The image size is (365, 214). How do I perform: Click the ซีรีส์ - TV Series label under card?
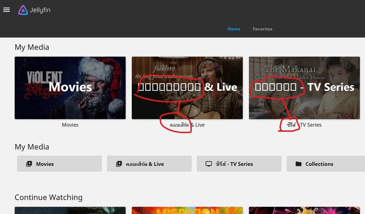pyautogui.click(x=304, y=125)
